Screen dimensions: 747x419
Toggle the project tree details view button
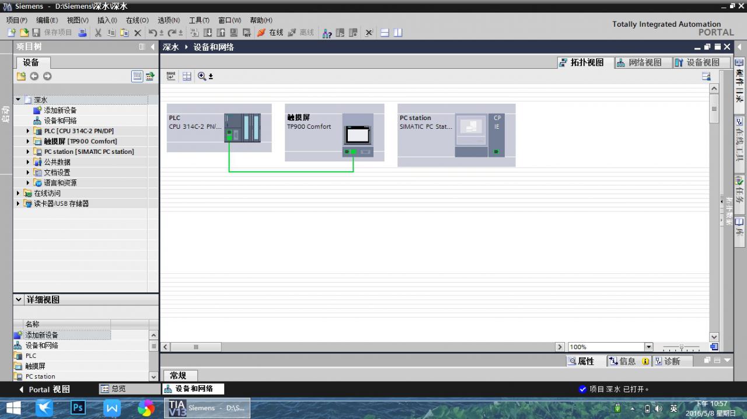pos(137,76)
